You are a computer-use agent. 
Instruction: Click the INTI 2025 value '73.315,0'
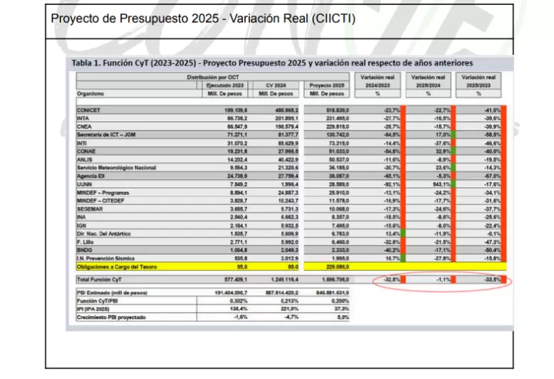(339, 143)
